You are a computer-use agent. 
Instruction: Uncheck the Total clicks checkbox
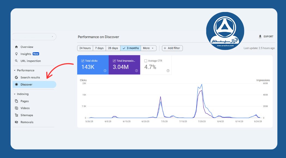(83, 61)
